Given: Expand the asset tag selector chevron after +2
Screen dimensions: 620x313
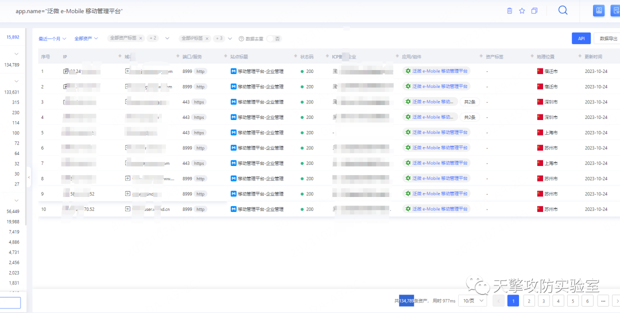Looking at the screenshot, I should pos(167,38).
